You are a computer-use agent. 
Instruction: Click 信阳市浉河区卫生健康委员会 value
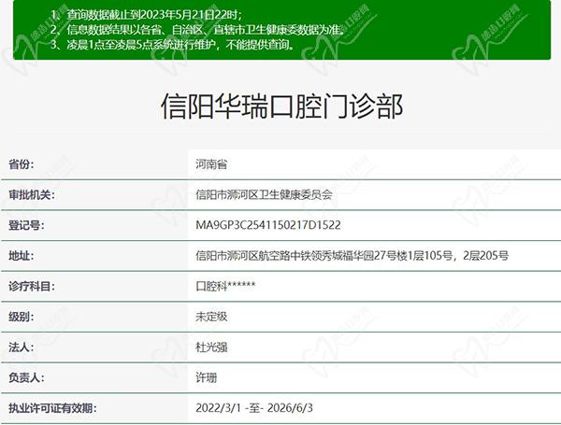[264, 195]
